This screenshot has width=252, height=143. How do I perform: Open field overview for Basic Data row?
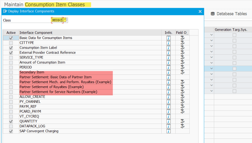coord(182,38)
